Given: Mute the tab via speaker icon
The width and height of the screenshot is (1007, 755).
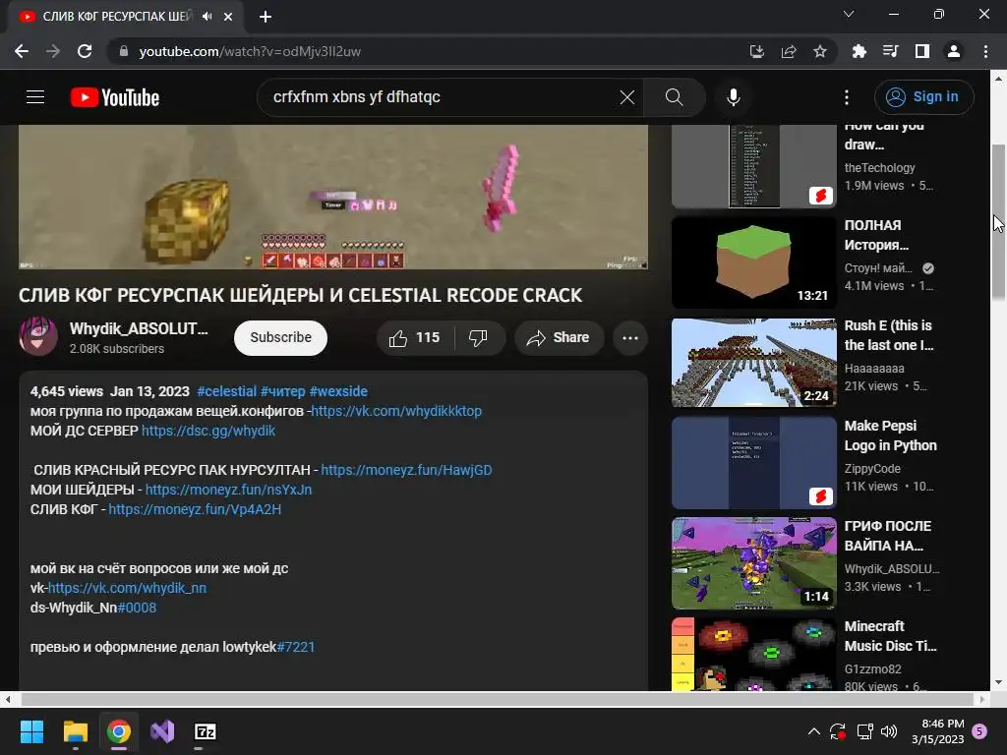Looking at the screenshot, I should point(207,17).
